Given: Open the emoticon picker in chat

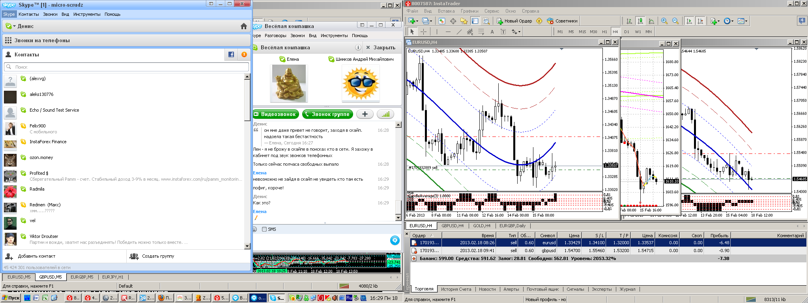Looking at the screenshot, I should (255, 229).
